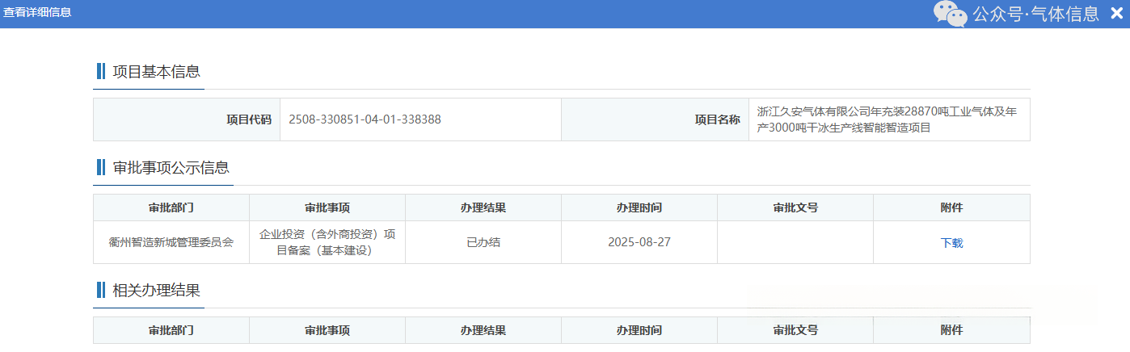Close the 查看详细信息 dialog
This screenshot has width=1130, height=352.
[1116, 13]
